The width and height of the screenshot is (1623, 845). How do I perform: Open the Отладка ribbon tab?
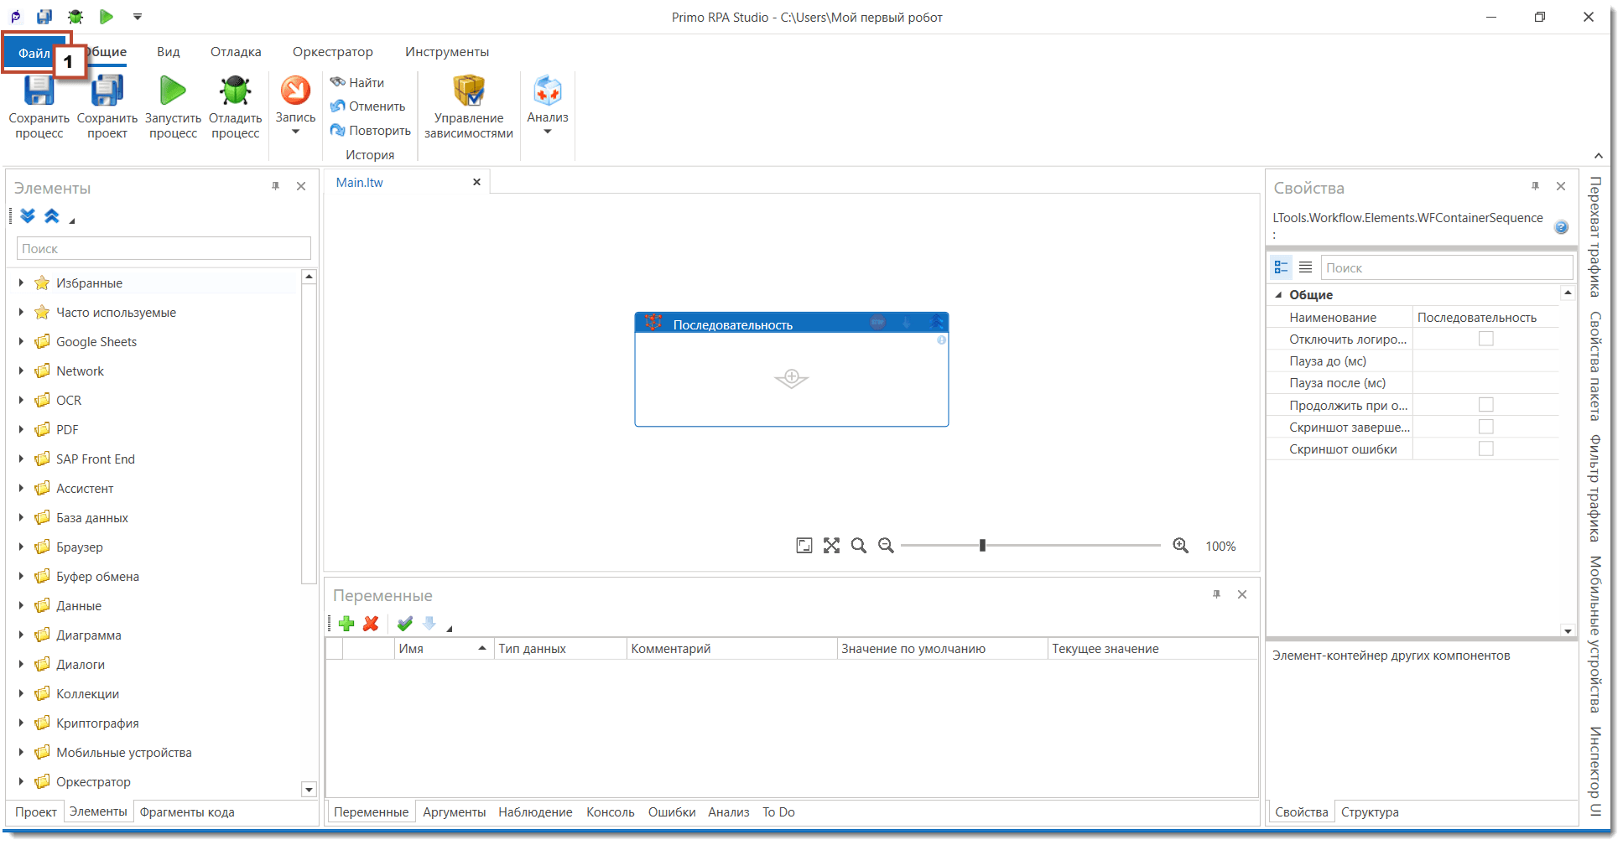pyautogui.click(x=236, y=52)
